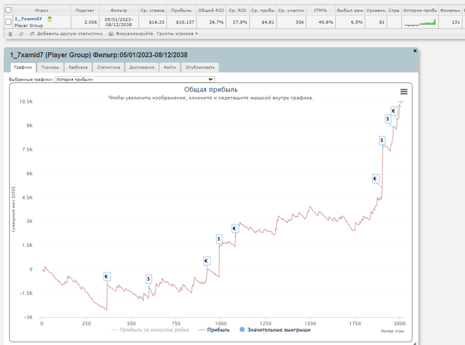465x345 pixels.
Task: Sort by the ITM% column header
Action: pyautogui.click(x=320, y=11)
